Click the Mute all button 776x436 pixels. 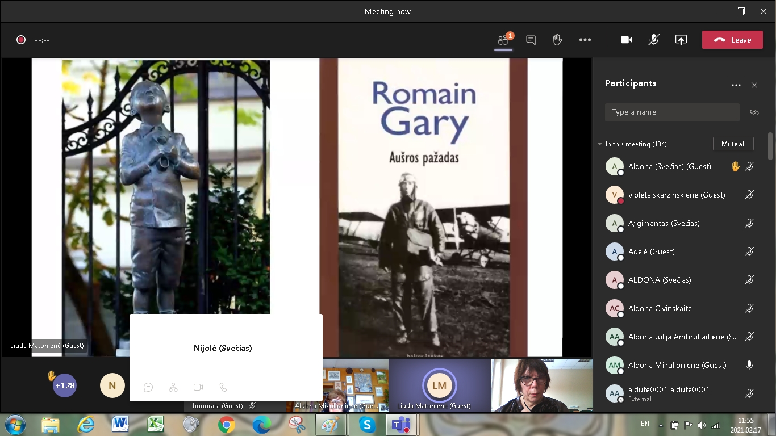[x=733, y=144]
